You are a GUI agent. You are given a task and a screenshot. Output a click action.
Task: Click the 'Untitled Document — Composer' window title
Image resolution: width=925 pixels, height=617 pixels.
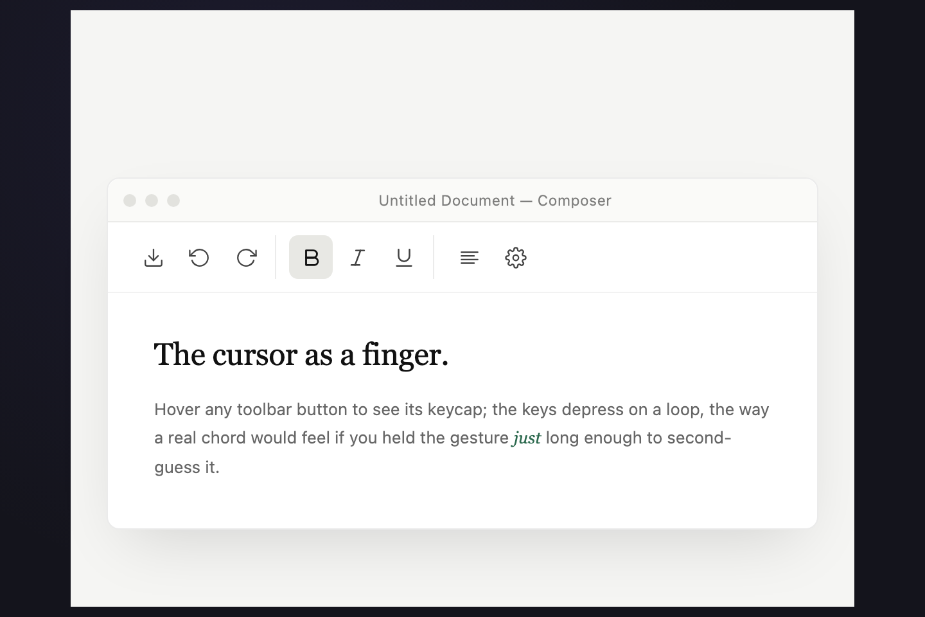(495, 201)
